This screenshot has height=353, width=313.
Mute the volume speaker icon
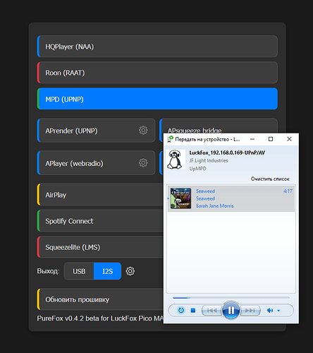pos(270,311)
